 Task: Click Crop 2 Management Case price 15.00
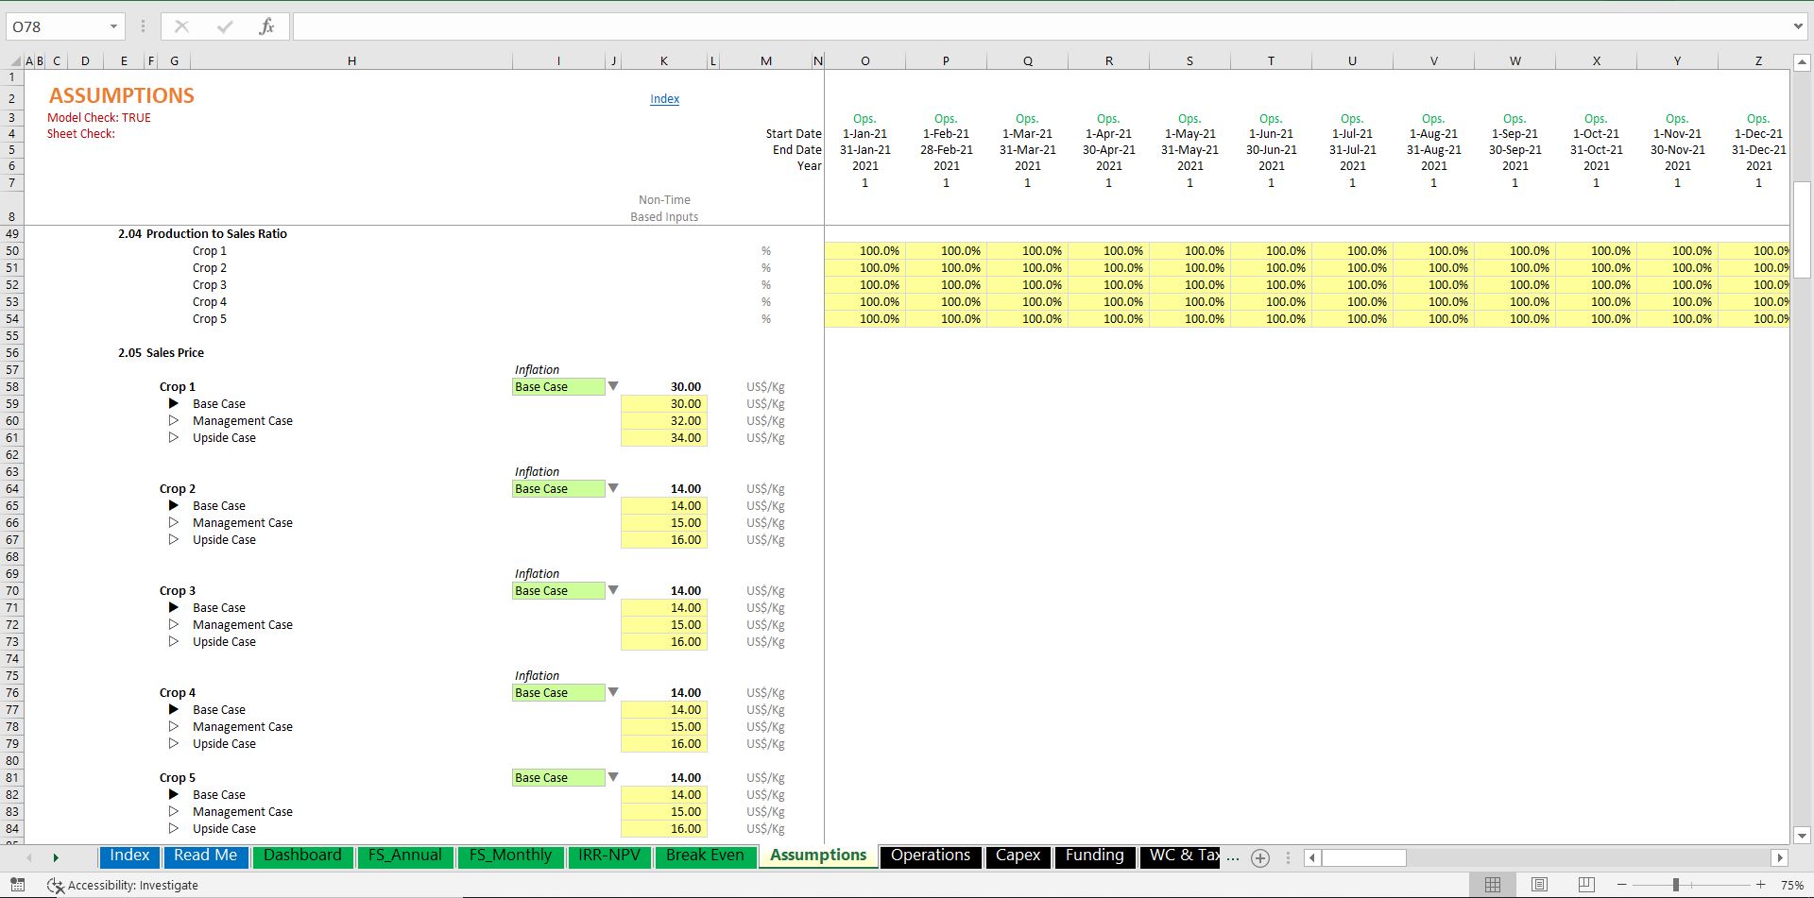(x=664, y=522)
